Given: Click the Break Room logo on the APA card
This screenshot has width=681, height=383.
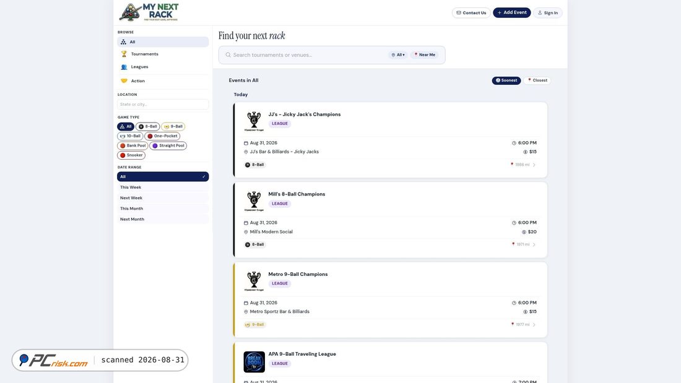Looking at the screenshot, I should point(254,362).
